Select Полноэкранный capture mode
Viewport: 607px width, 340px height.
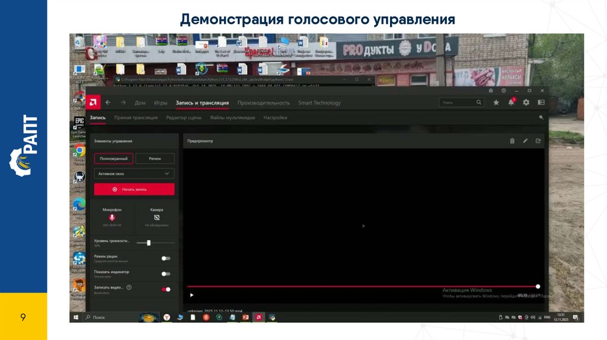113,158
